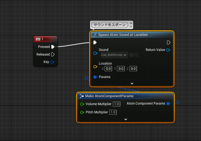The height and width of the screenshot is (141, 201).
Task: Select the Make AtomComponentParams node title
Action: tap(109, 96)
